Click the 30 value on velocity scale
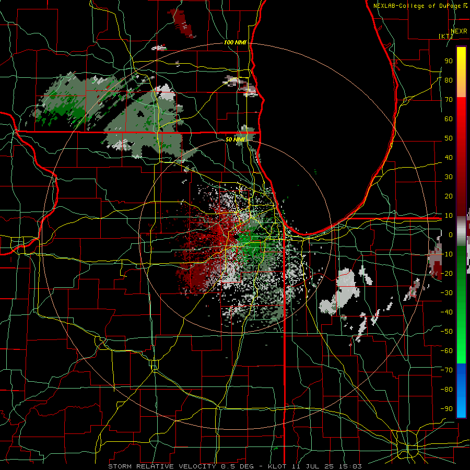The image size is (470, 470). pyautogui.click(x=449, y=177)
